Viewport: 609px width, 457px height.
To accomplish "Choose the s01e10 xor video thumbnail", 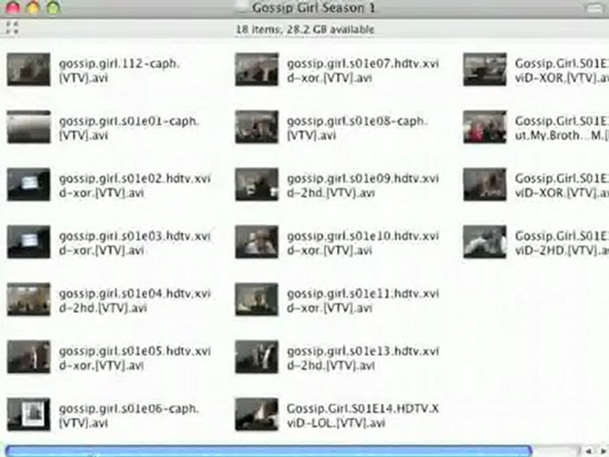I will pyautogui.click(x=257, y=242).
